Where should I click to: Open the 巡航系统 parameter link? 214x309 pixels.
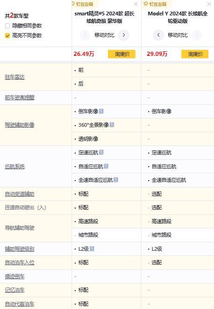15,166
